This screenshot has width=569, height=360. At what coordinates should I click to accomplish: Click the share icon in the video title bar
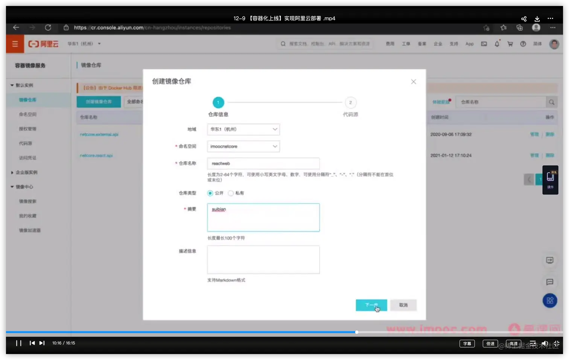[523, 19]
